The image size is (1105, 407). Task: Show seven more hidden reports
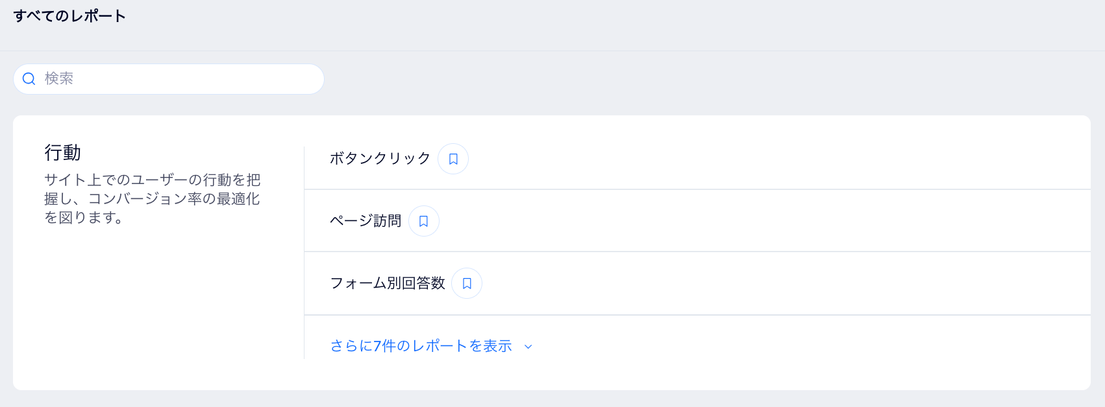coord(422,346)
